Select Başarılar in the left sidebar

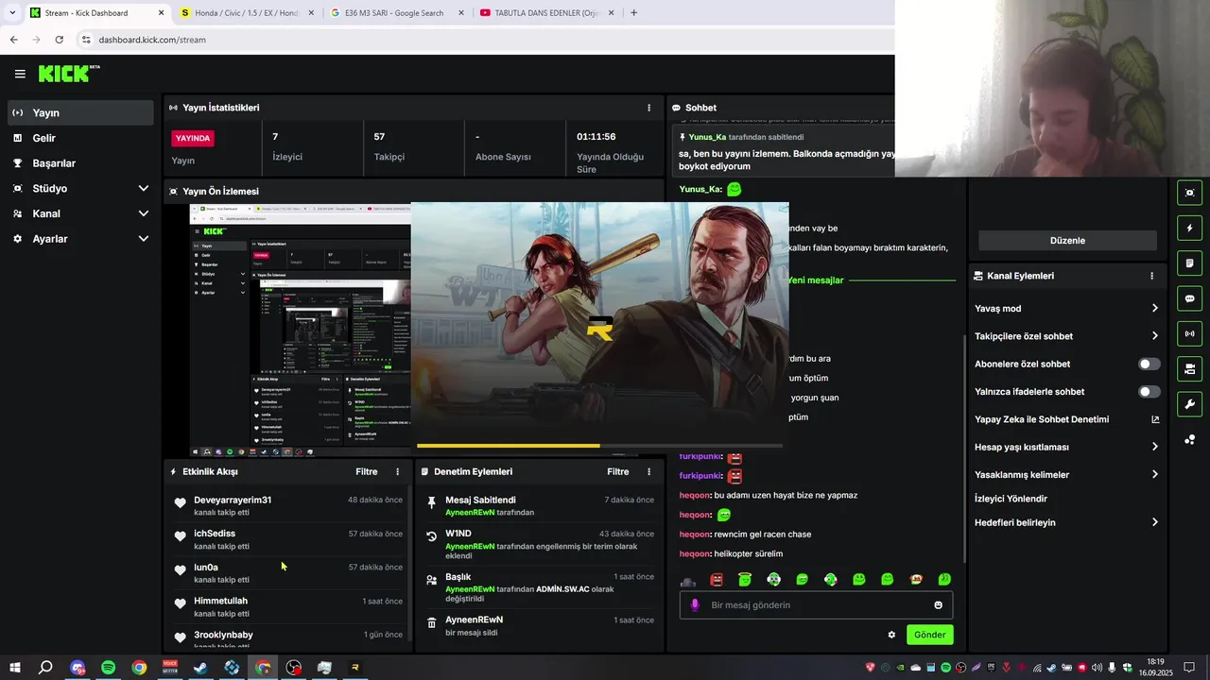80,163
